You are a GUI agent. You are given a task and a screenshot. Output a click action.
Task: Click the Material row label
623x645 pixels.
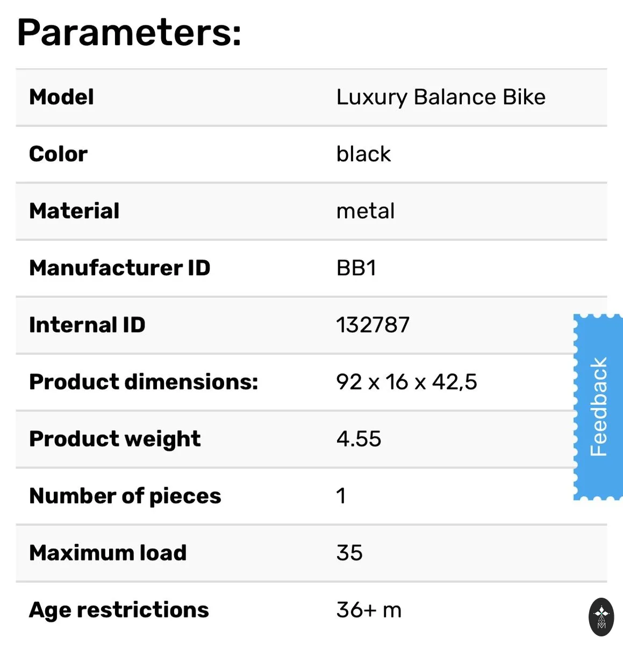click(74, 211)
